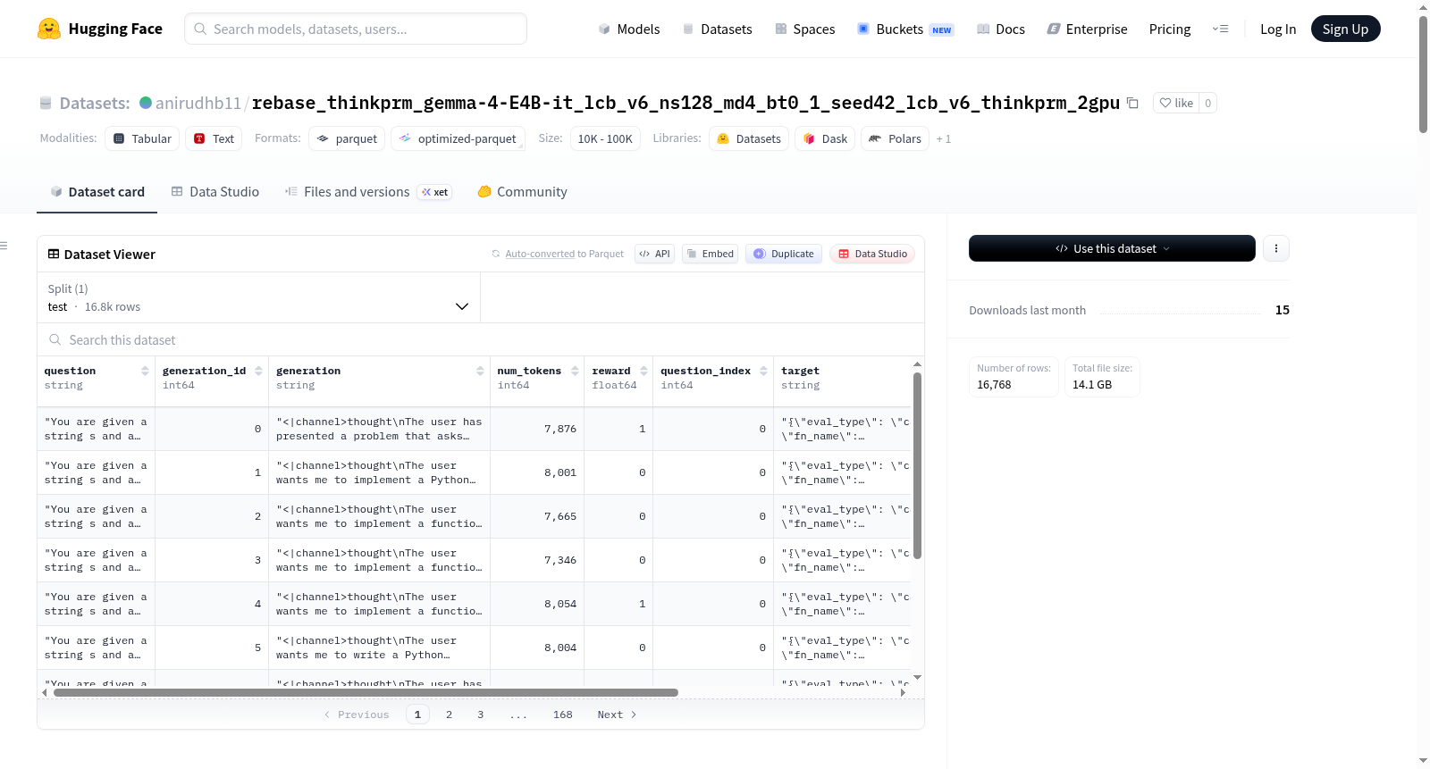Open the Spaces menu item

click(805, 29)
